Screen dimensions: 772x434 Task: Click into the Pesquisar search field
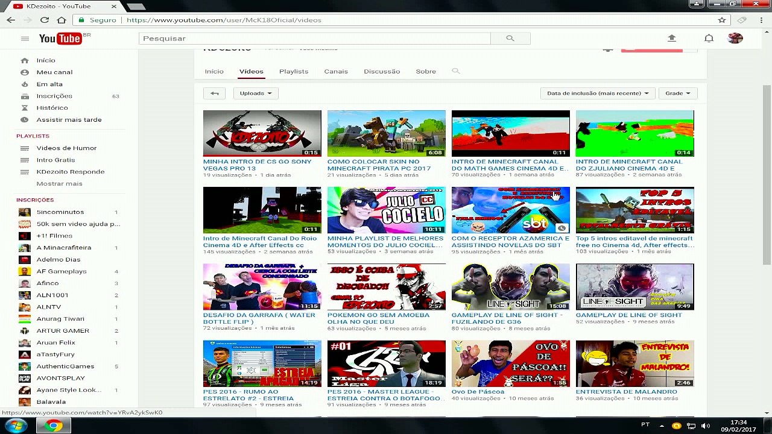click(x=314, y=38)
